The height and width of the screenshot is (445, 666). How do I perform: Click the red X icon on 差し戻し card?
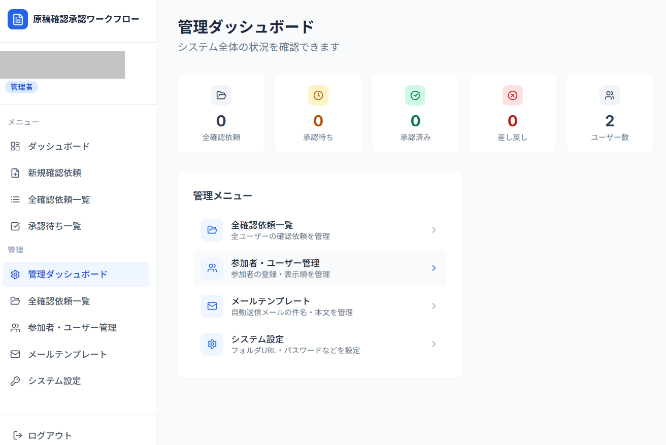(x=513, y=95)
